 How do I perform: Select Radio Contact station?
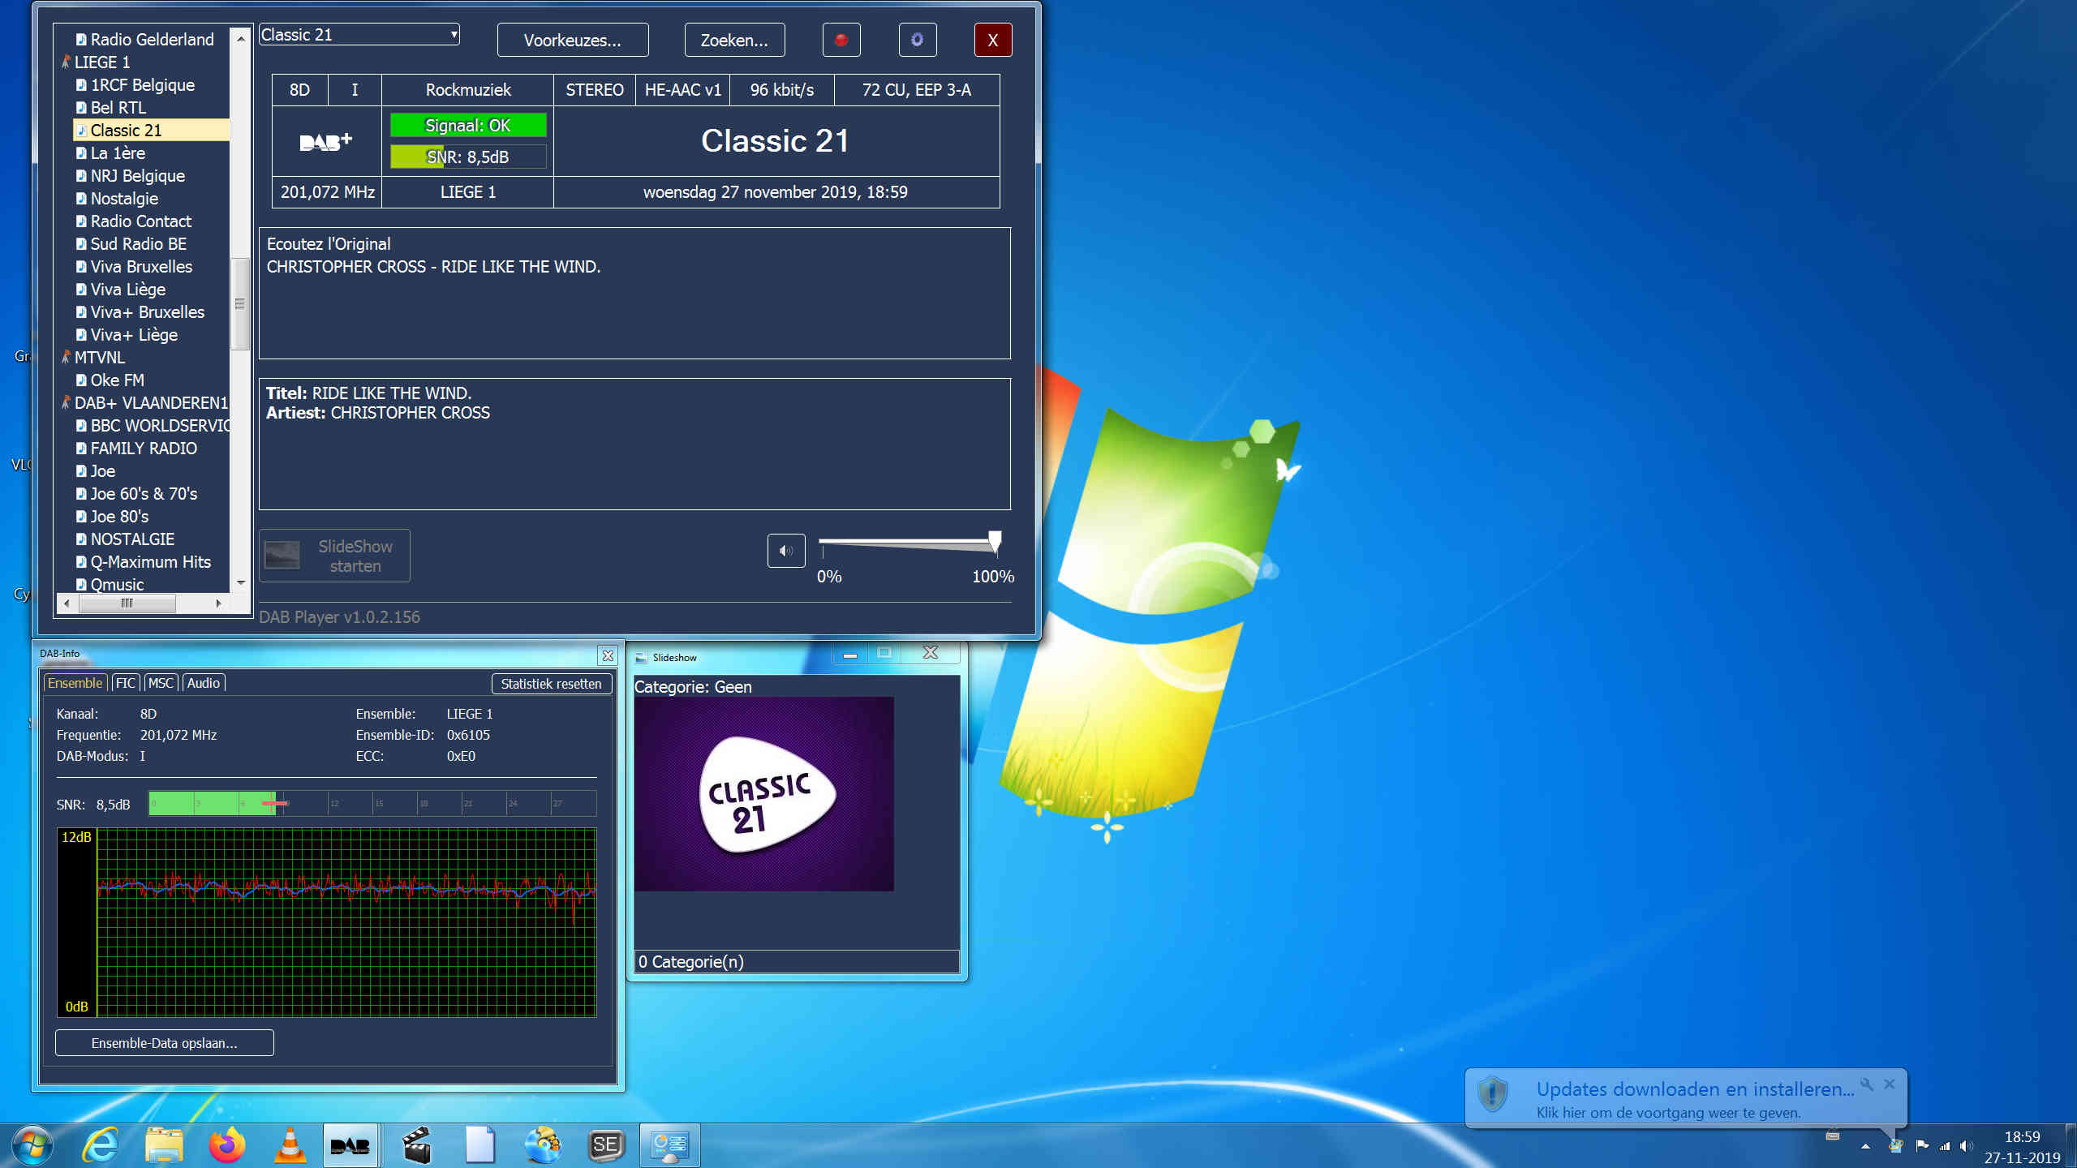click(x=140, y=221)
